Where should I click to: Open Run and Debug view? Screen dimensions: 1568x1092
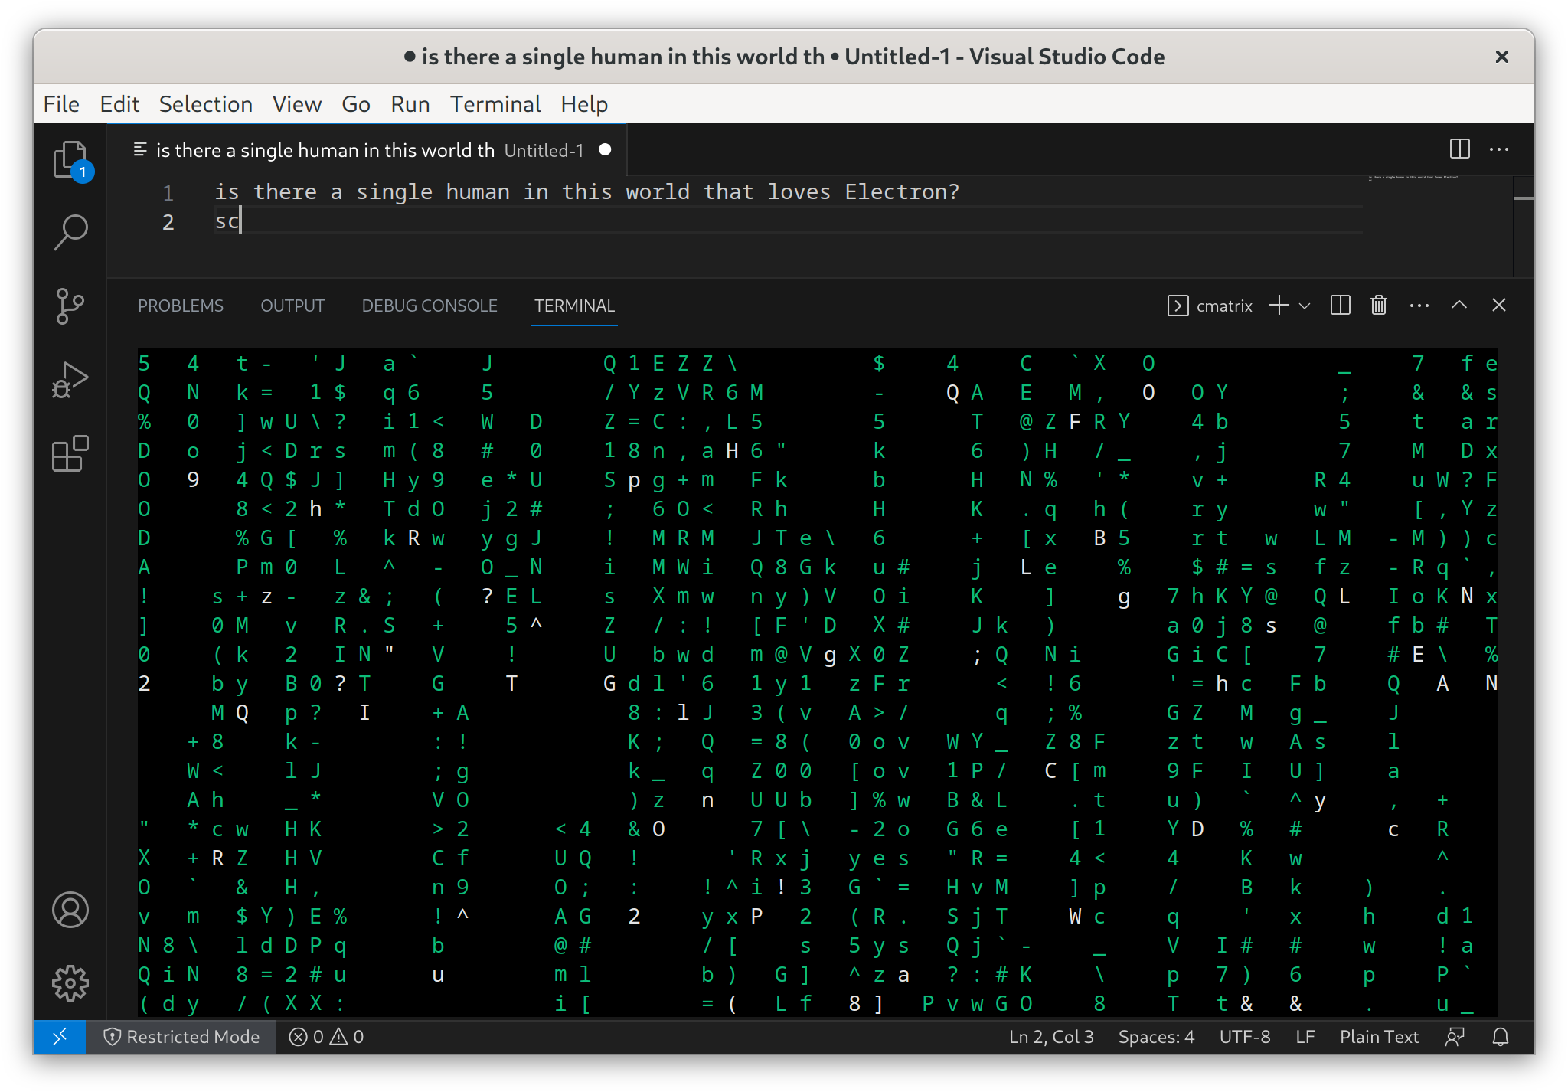click(x=70, y=378)
